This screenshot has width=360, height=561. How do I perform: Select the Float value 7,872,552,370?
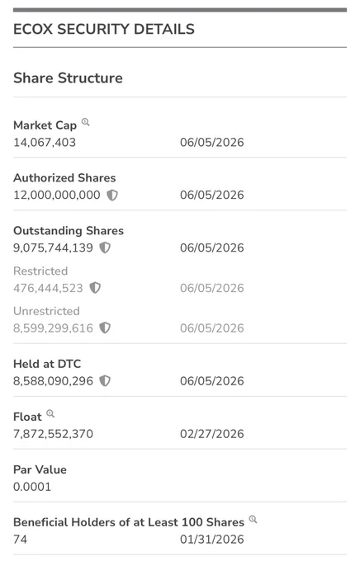click(53, 434)
